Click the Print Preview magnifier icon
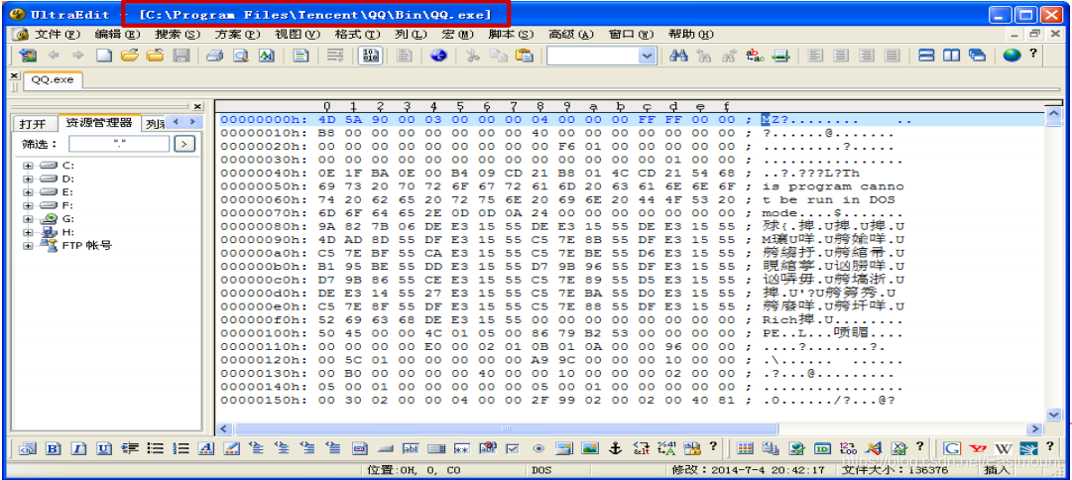Viewport: 1072px width, 480px height. point(241,56)
